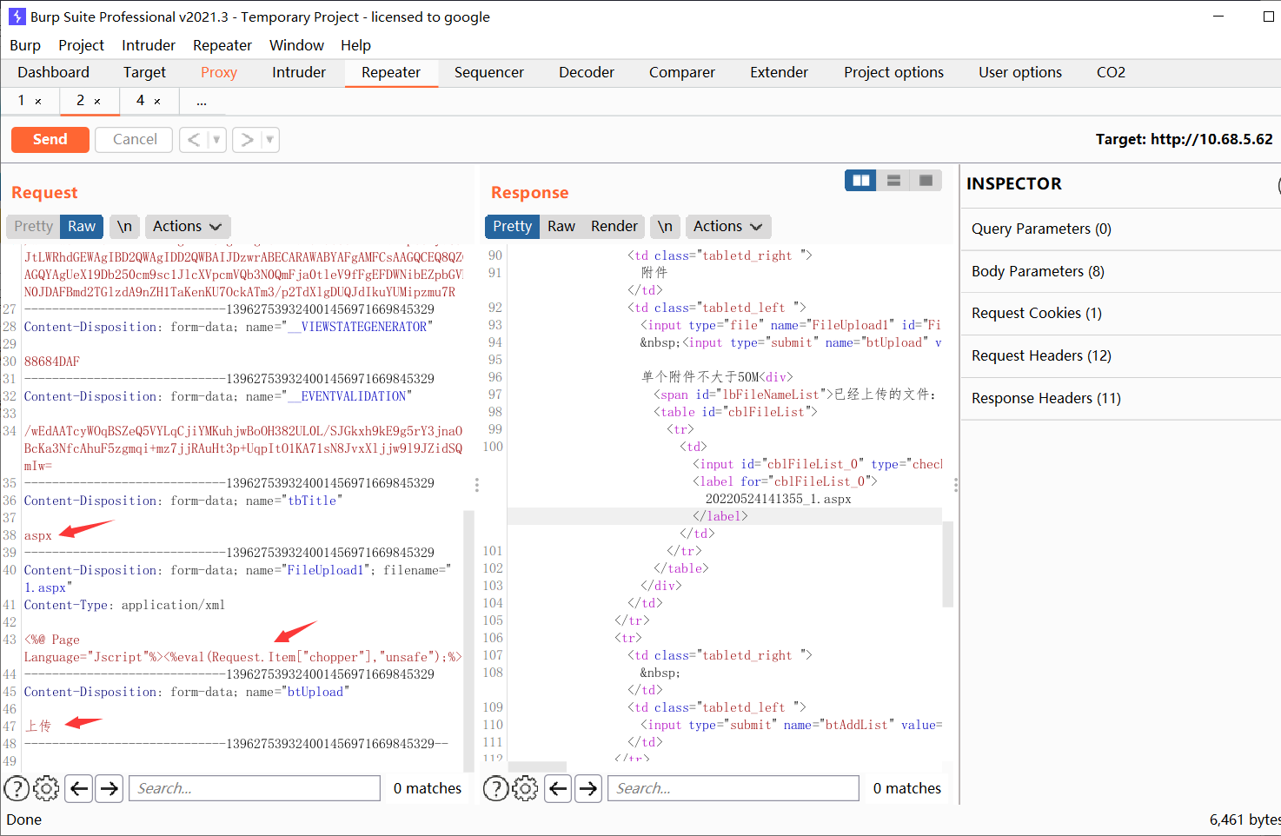Switch to side-by-side split layout icon
1281x836 pixels.
pos(861,180)
